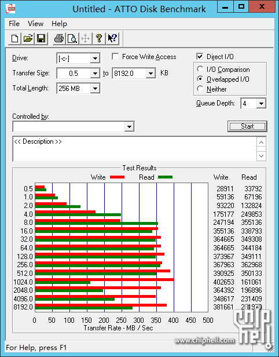Select the Overlapped I/O radio button

click(200, 79)
